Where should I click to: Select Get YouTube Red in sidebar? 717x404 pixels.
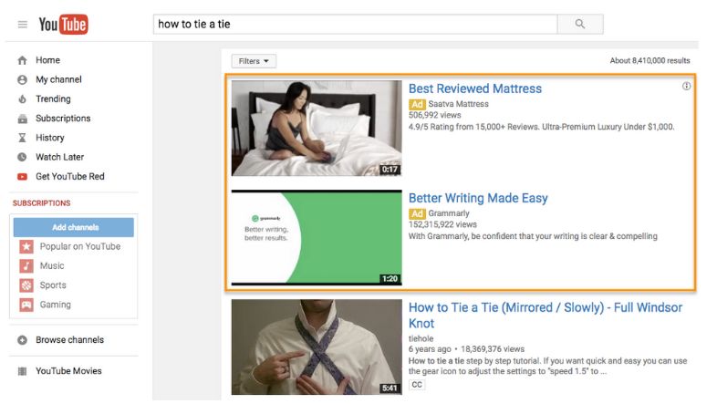tap(70, 176)
